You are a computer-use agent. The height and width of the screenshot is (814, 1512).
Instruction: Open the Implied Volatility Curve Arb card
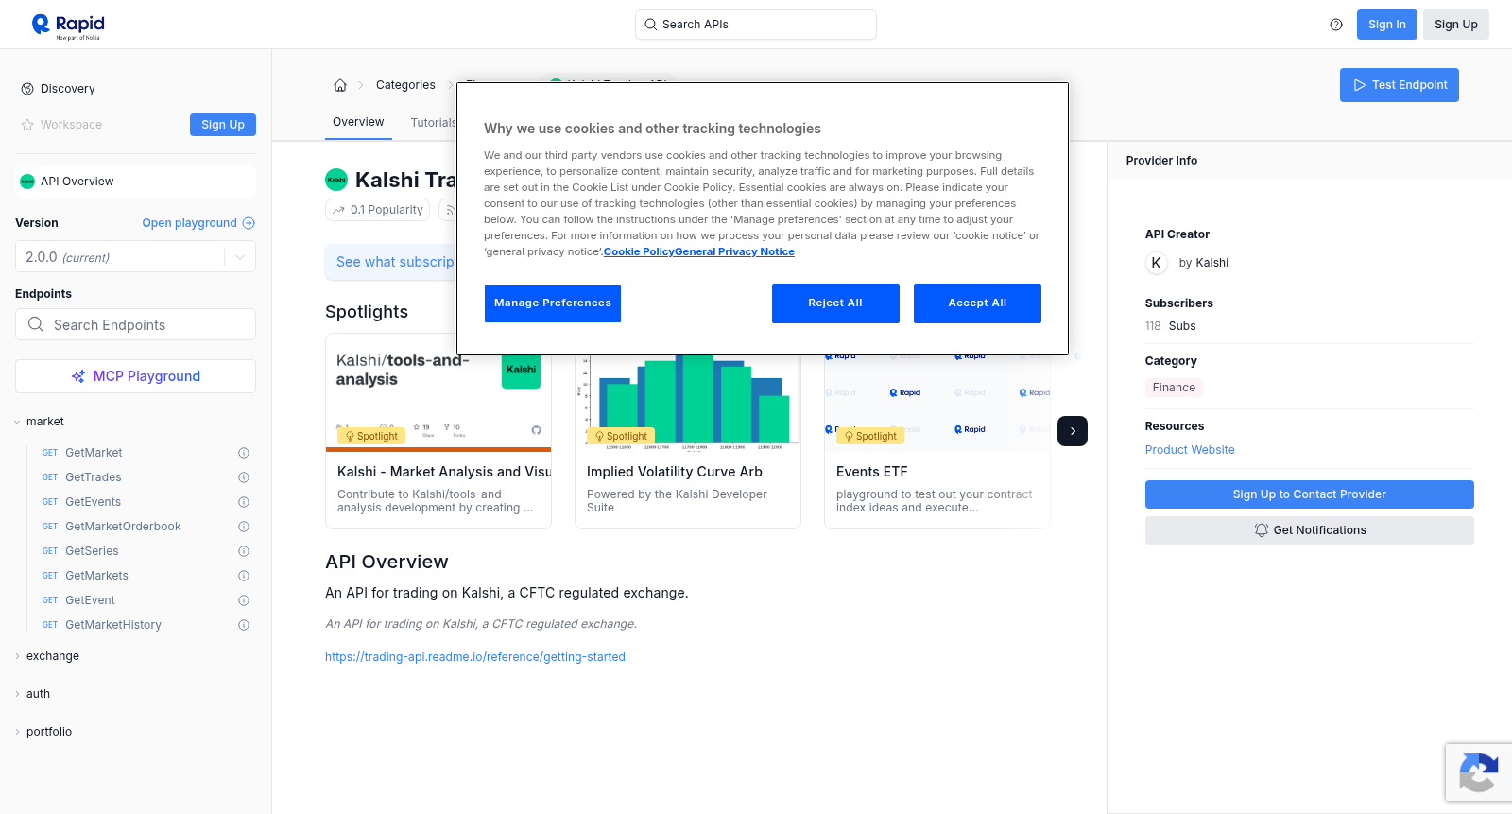688,442
